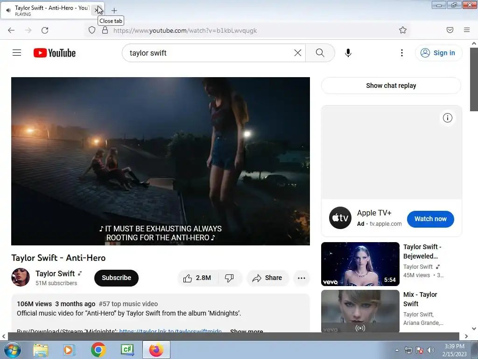
Task: Open Taylor Swift channel name
Action: pyautogui.click(x=55, y=273)
